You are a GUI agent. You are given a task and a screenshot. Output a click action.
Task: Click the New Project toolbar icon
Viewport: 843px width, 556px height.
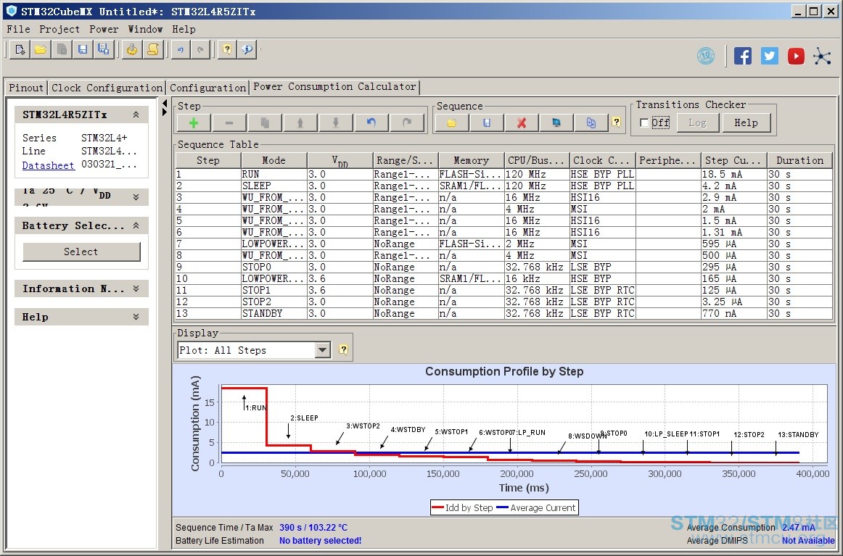pos(20,50)
